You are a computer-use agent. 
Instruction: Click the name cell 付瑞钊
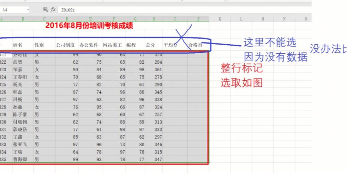(x=23, y=122)
